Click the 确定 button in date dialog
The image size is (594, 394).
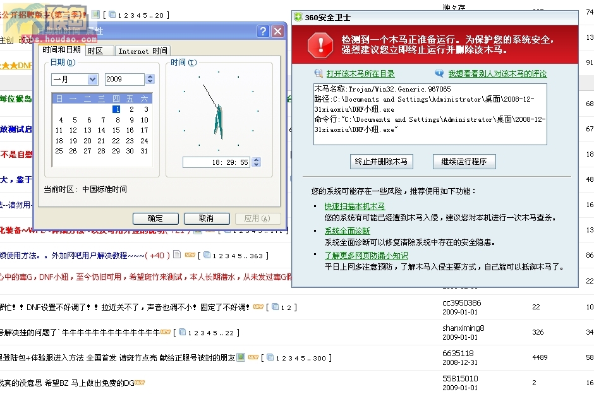[155, 218]
